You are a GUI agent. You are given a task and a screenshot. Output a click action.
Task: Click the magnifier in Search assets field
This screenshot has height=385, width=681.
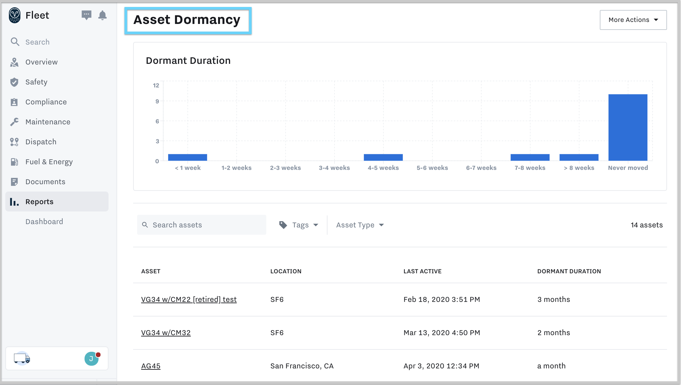(x=145, y=225)
